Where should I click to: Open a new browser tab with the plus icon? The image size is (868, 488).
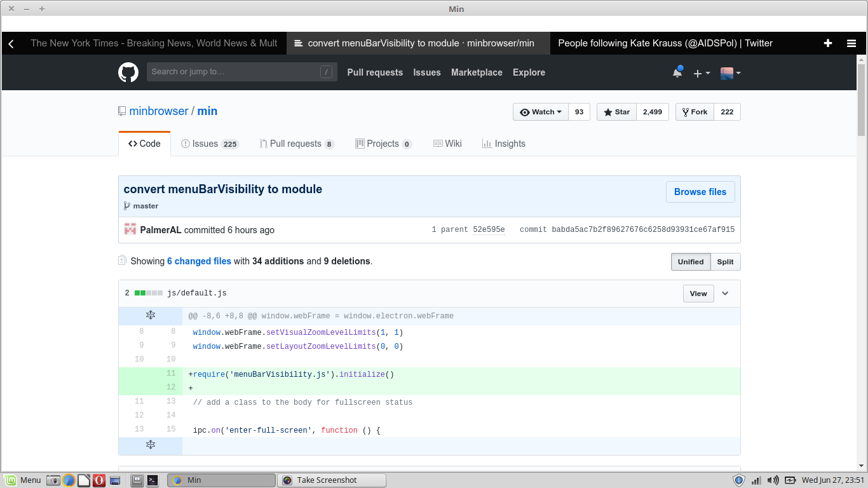827,43
